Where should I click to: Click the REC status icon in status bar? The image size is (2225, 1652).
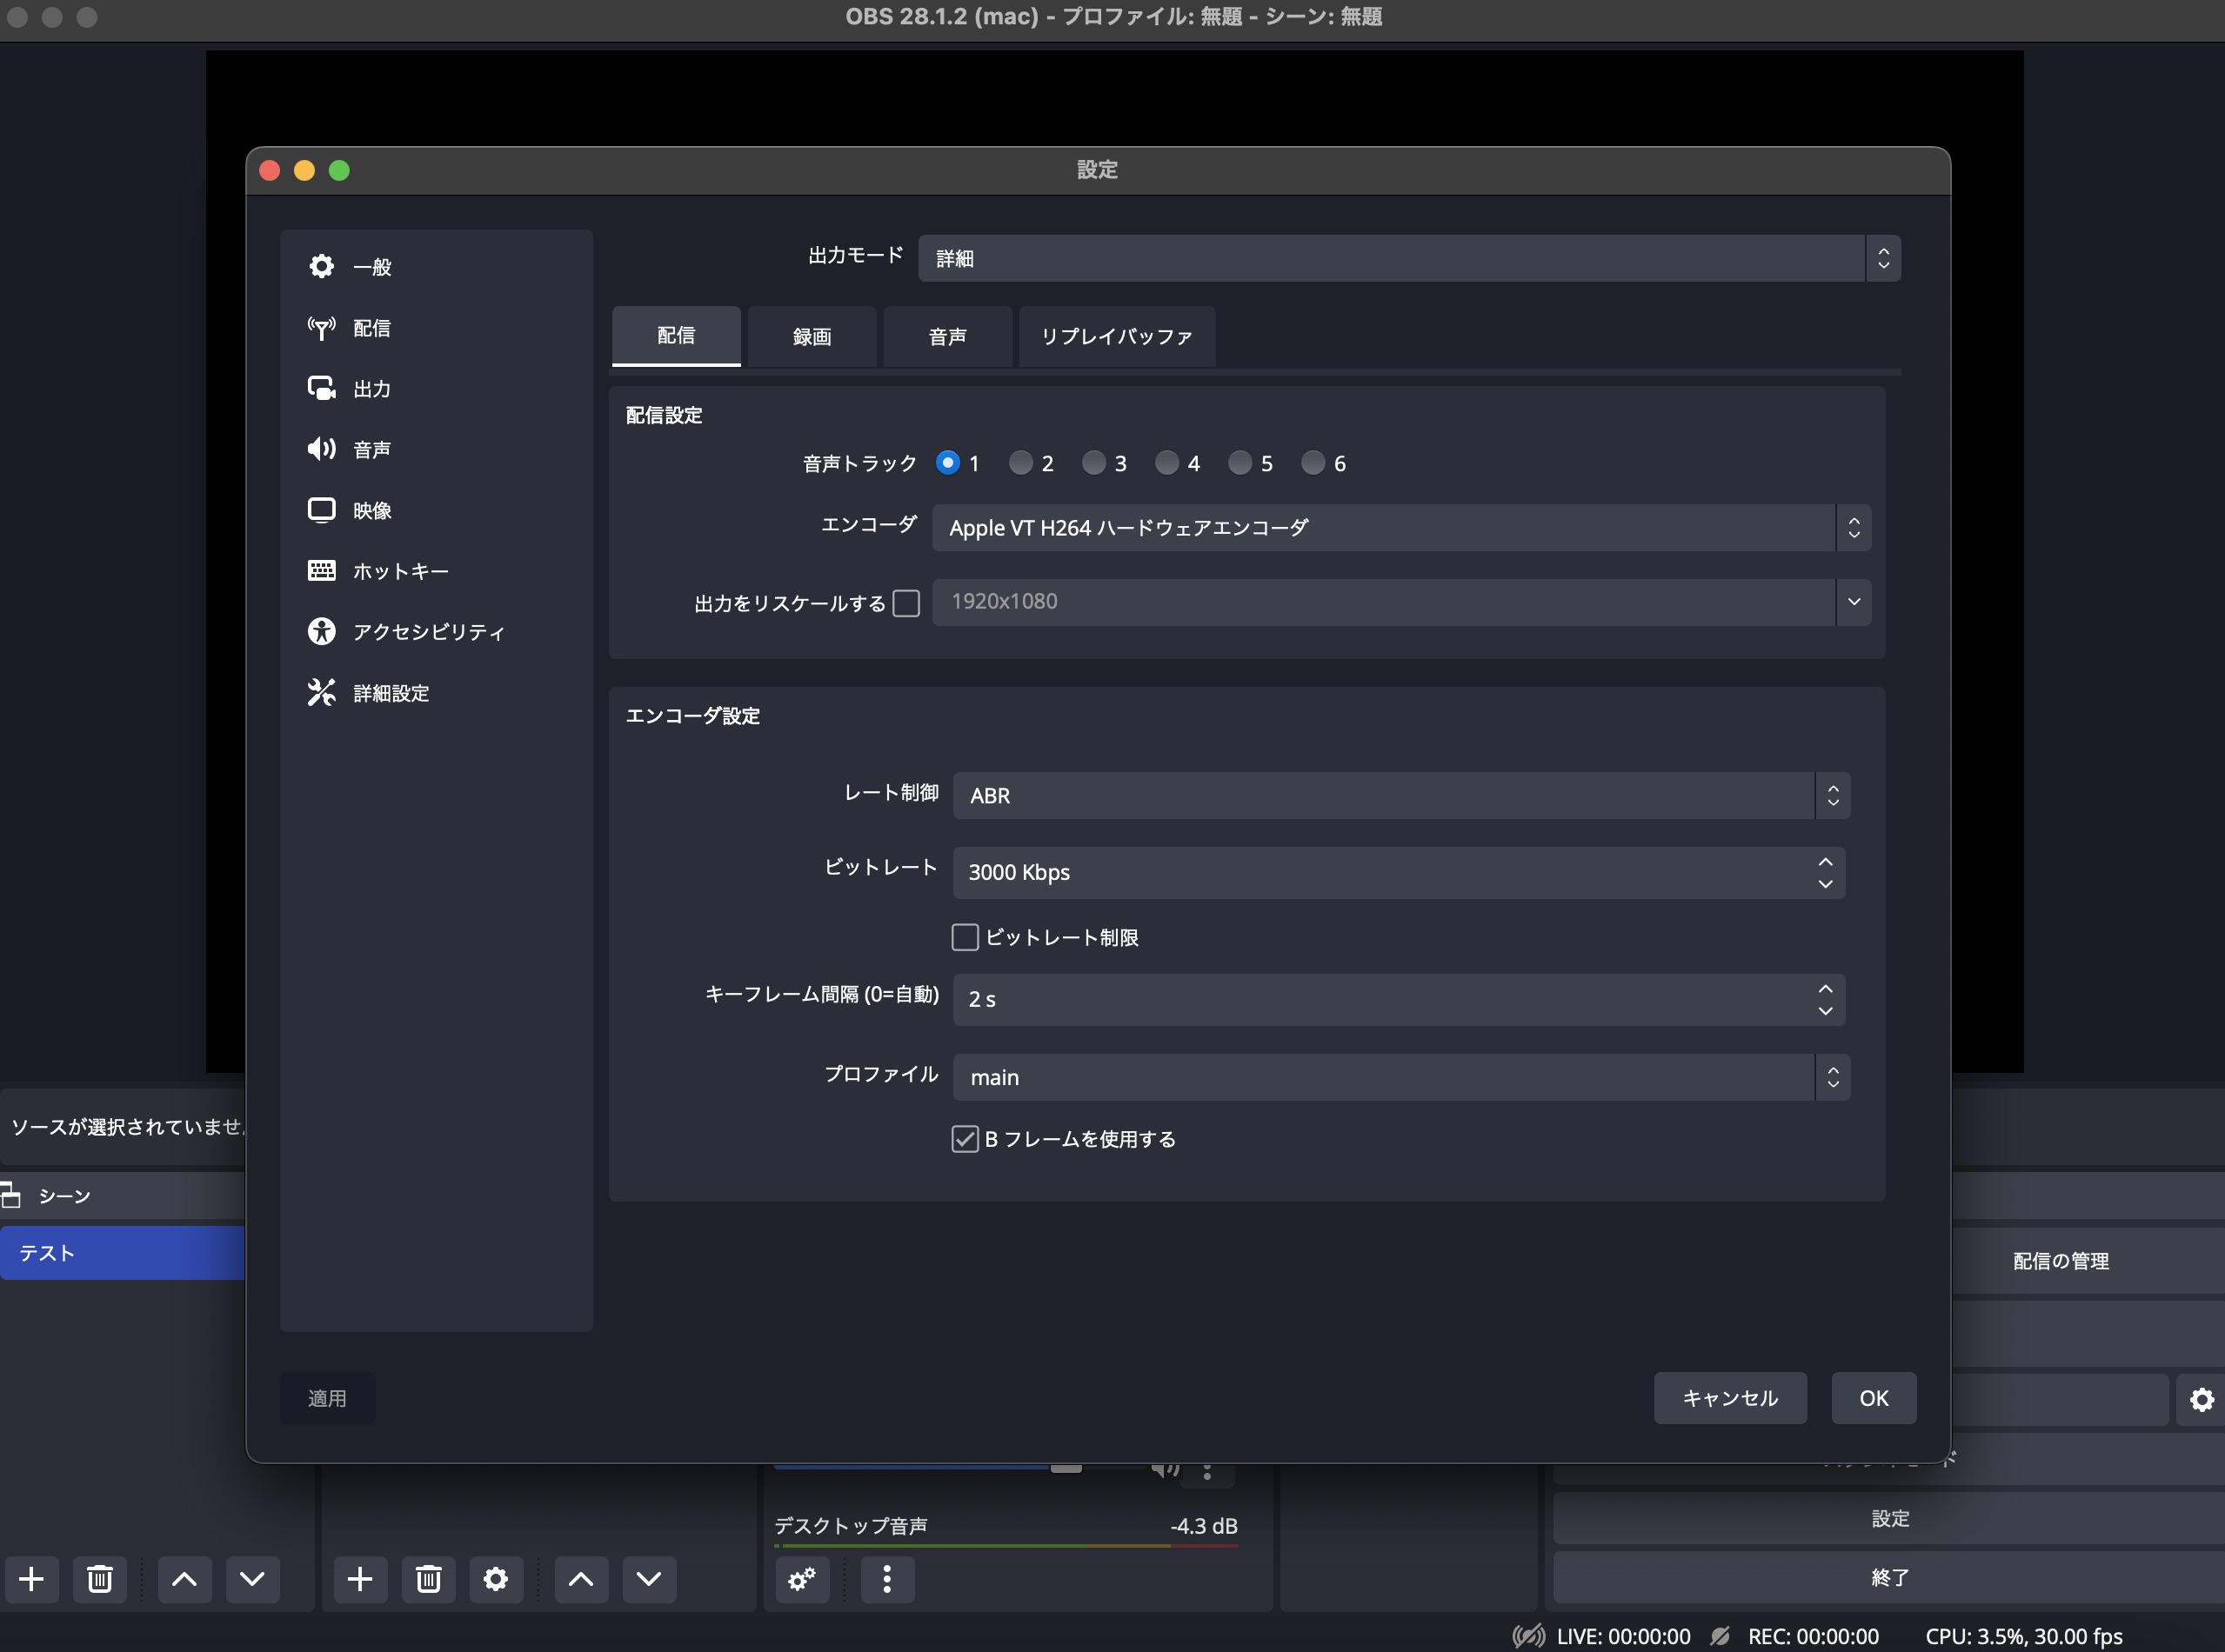point(1720,1636)
